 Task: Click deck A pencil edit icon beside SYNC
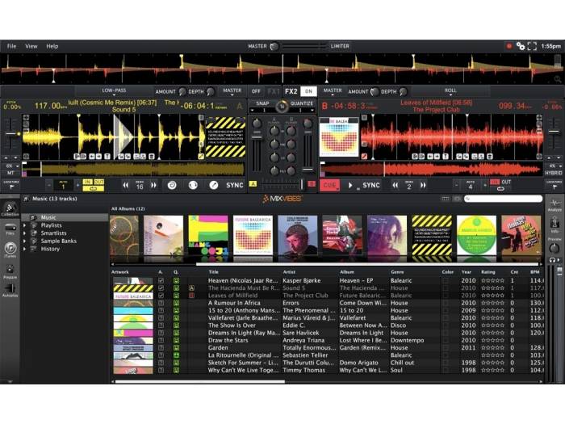(x=214, y=185)
